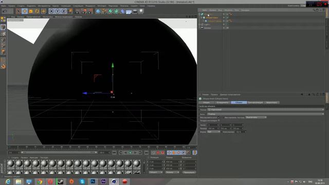The image size is (329, 185).
Task: Open the Объект dropdown in coordinates manager
Action: pyautogui.click(x=155, y=172)
